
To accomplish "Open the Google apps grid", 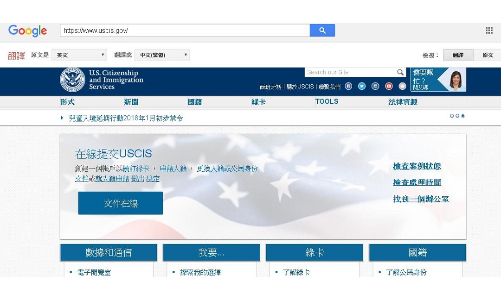I will 489,30.
